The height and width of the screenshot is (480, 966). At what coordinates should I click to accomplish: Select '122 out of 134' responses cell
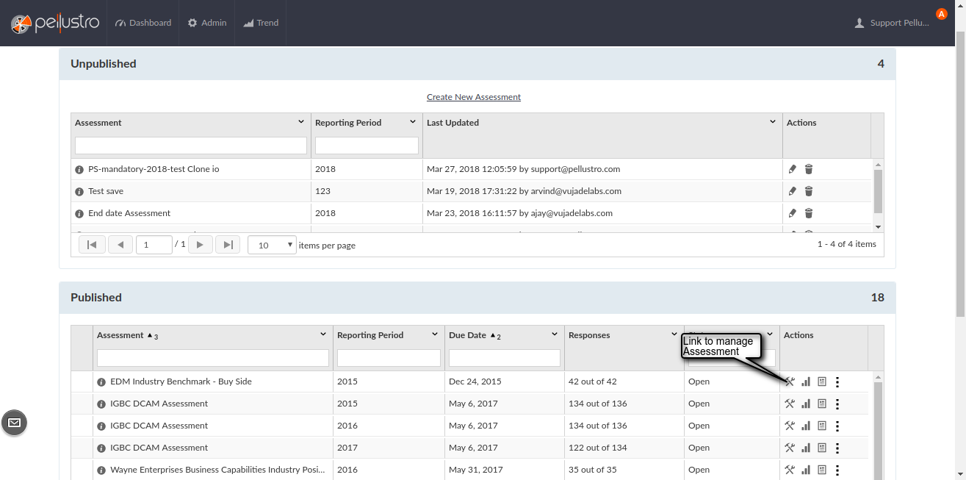[x=624, y=448]
